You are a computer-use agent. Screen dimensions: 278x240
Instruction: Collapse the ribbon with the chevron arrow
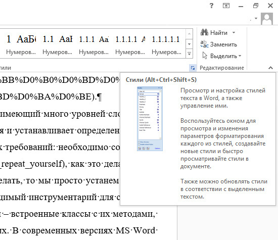(x=270, y=68)
